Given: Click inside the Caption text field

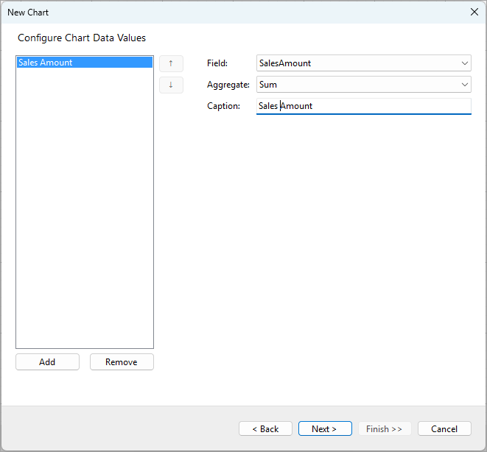Looking at the screenshot, I should click(364, 106).
